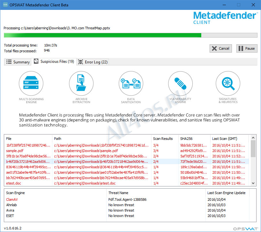The width and height of the screenshot is (261, 232).
Task: Sort by the Path column header
Action: [x=102, y=139]
